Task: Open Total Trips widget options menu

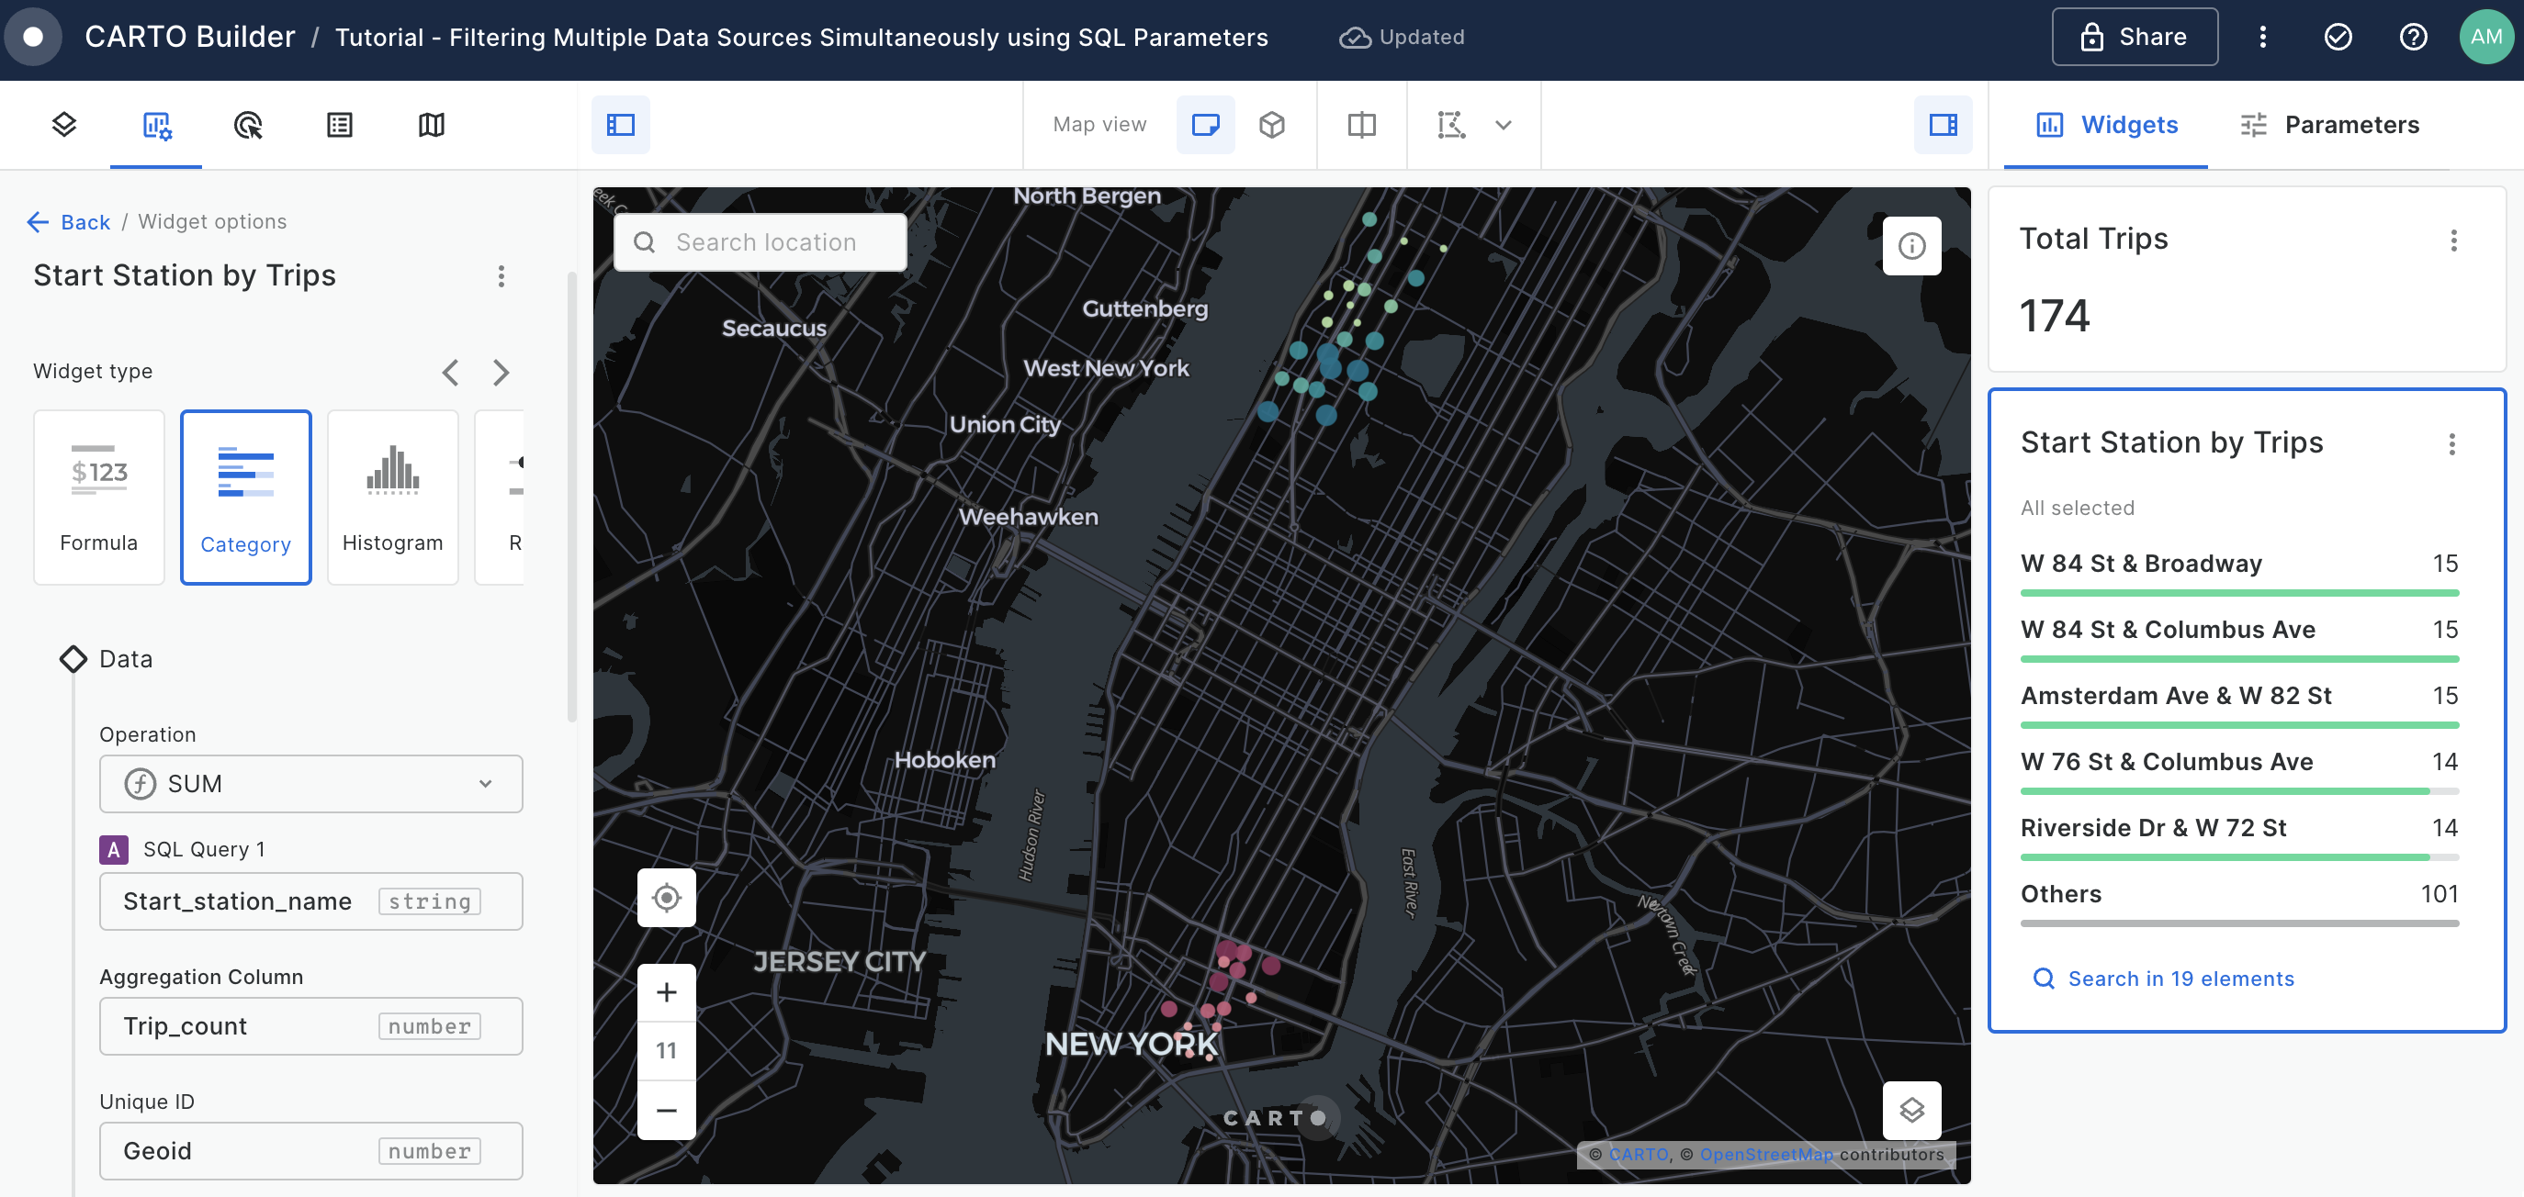Action: (x=2453, y=240)
